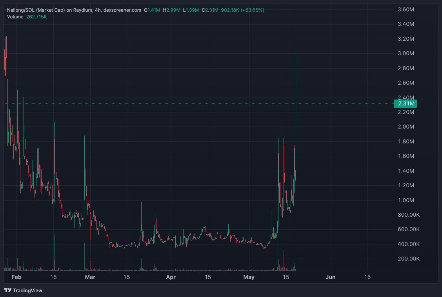This screenshot has width=442, height=297.
Task: Click the 3.40M price axis label
Action: pyautogui.click(x=406, y=24)
